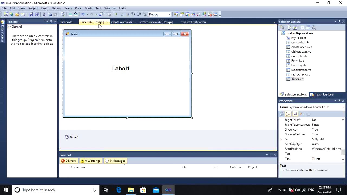Image resolution: width=347 pixels, height=195 pixels.
Task: Select Label1 on the form designer
Action: pos(121,69)
